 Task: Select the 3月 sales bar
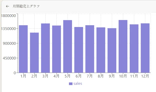(45, 48)
